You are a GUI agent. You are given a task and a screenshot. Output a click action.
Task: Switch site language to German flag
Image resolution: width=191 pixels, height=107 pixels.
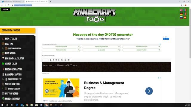[181, 14]
